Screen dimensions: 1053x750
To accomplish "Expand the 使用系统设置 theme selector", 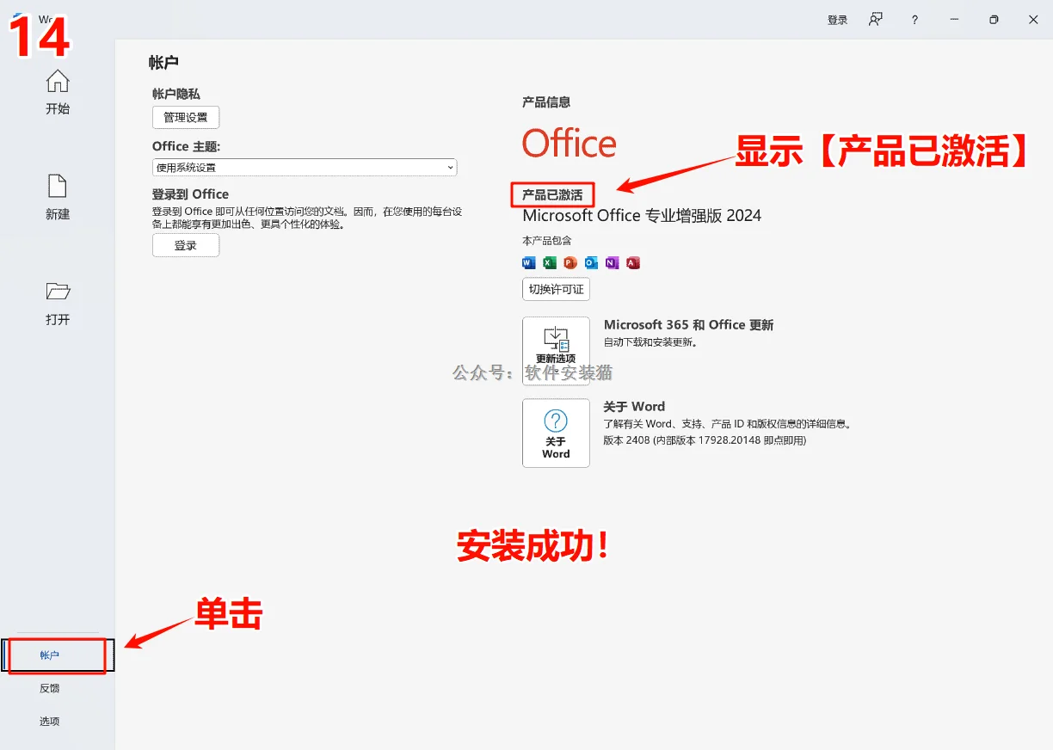I will (x=305, y=167).
